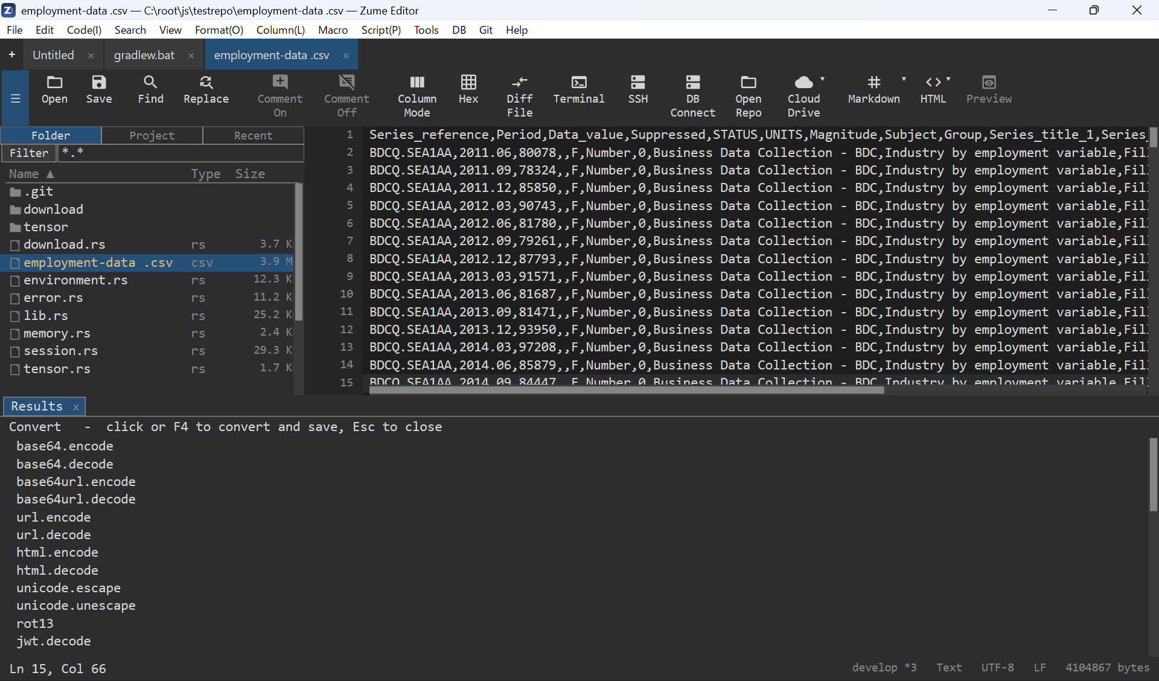Screen dimensions: 1159x681
Task: Click the Filter button
Action: [28, 153]
